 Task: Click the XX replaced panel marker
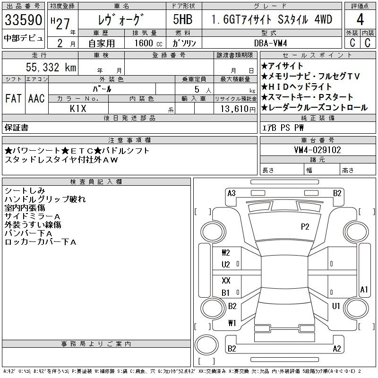[x=226, y=281]
